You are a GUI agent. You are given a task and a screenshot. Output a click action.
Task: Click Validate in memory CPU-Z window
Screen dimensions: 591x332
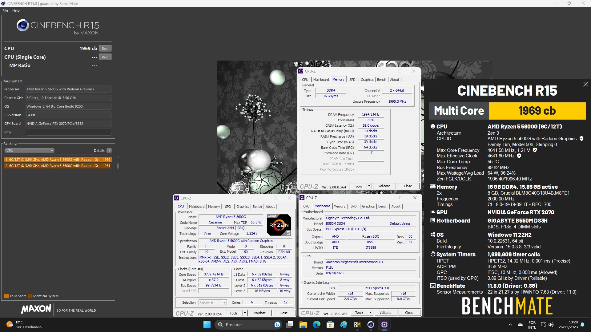[x=384, y=186]
